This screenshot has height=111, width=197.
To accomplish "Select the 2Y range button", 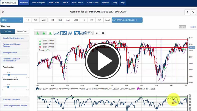I will [92, 20].
